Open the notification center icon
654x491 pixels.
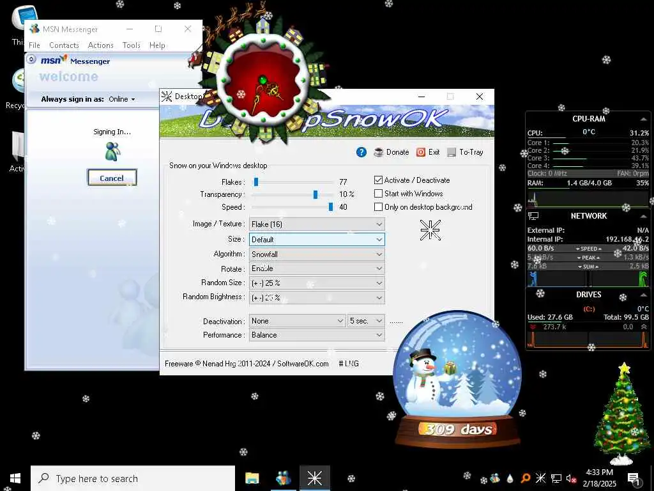point(633,478)
